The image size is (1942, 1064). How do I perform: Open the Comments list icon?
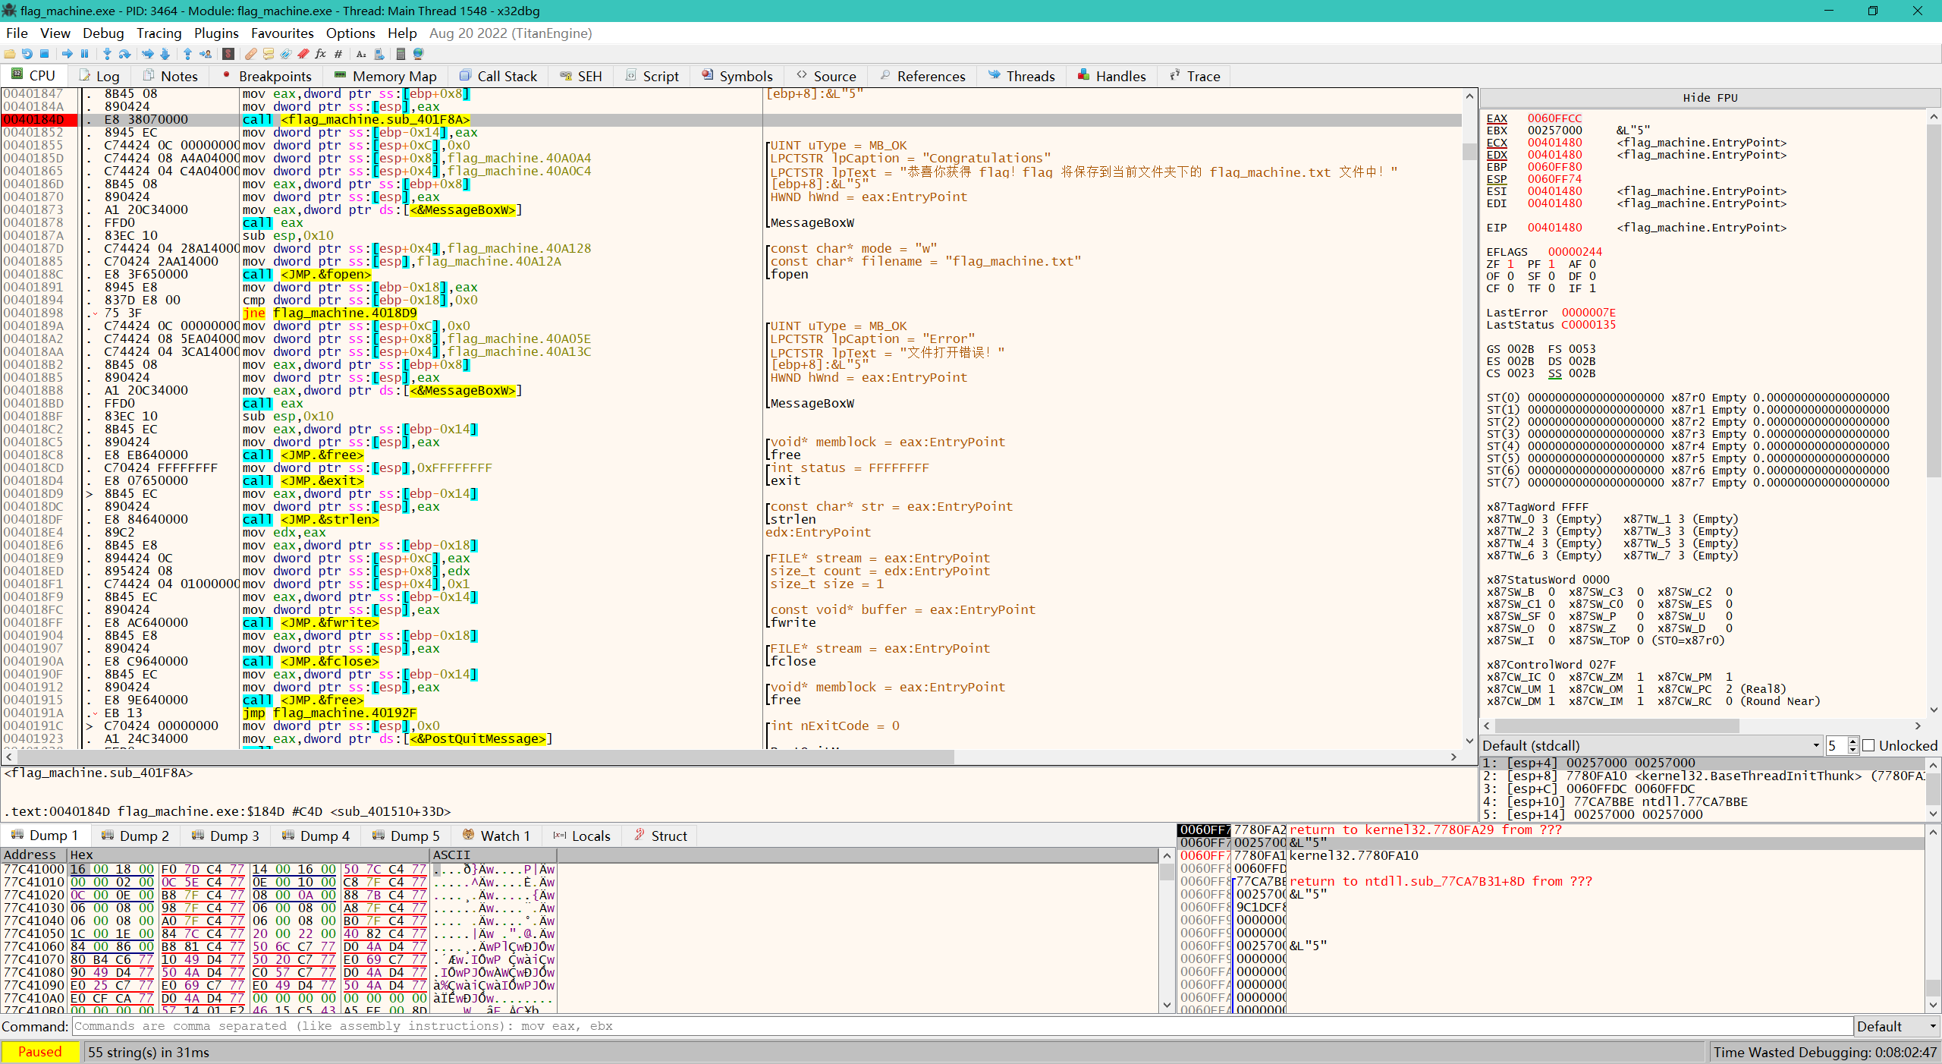coord(268,54)
